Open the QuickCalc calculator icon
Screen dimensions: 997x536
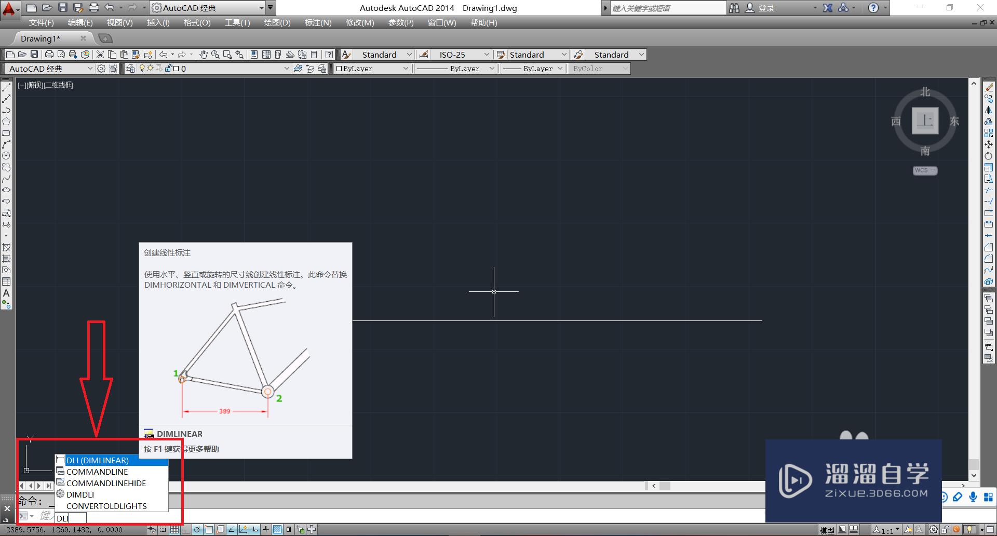[x=314, y=55]
